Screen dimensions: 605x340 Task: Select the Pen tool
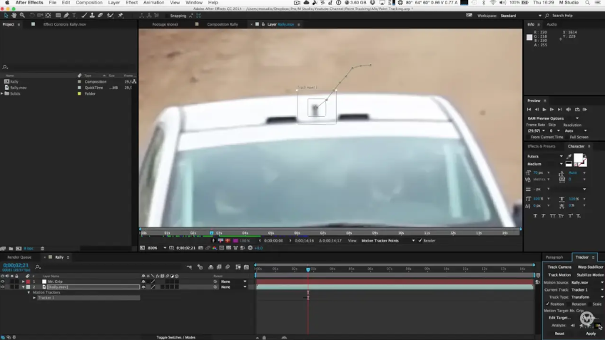(x=66, y=16)
